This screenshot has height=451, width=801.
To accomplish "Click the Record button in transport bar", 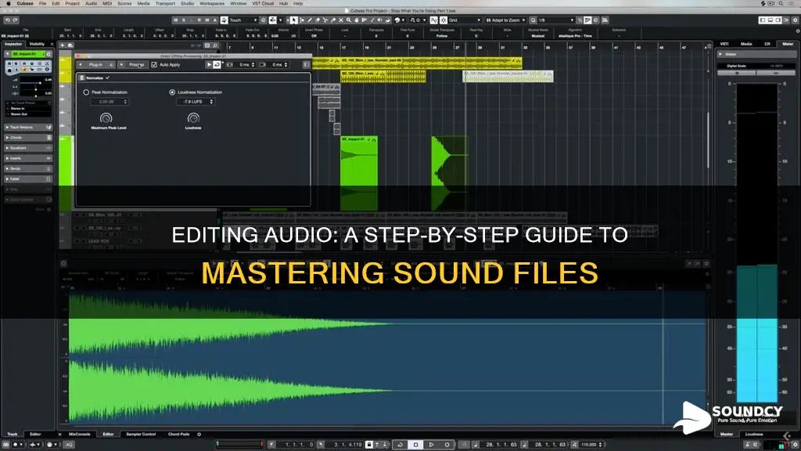I will 447,445.
